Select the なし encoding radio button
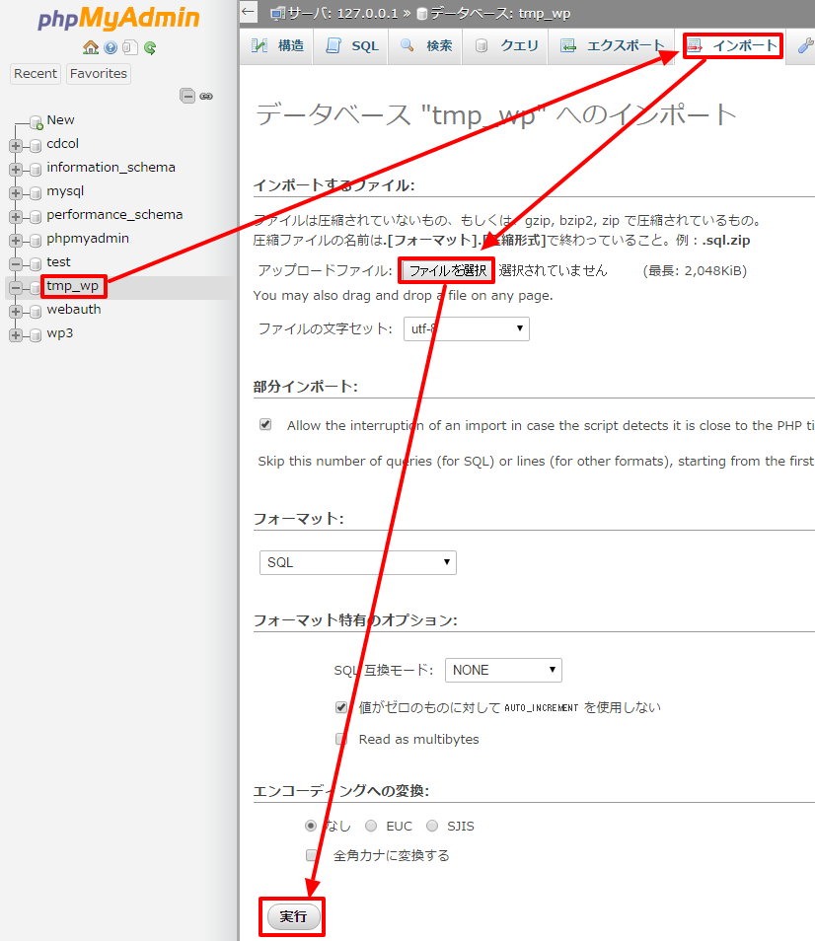This screenshot has height=941, width=815. pyautogui.click(x=310, y=826)
